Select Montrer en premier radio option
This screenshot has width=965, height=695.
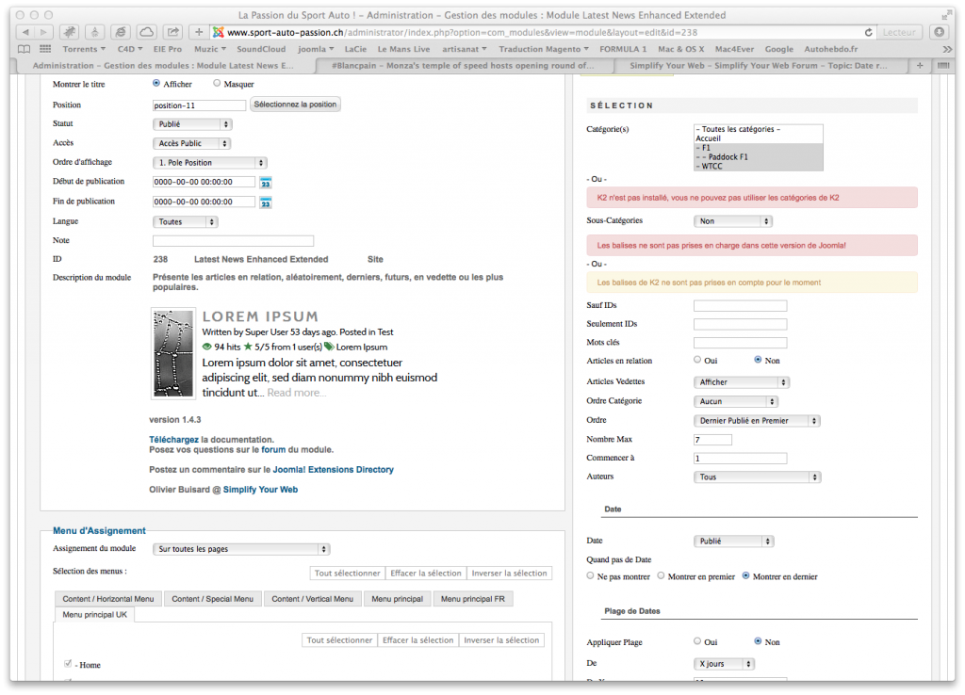(662, 575)
